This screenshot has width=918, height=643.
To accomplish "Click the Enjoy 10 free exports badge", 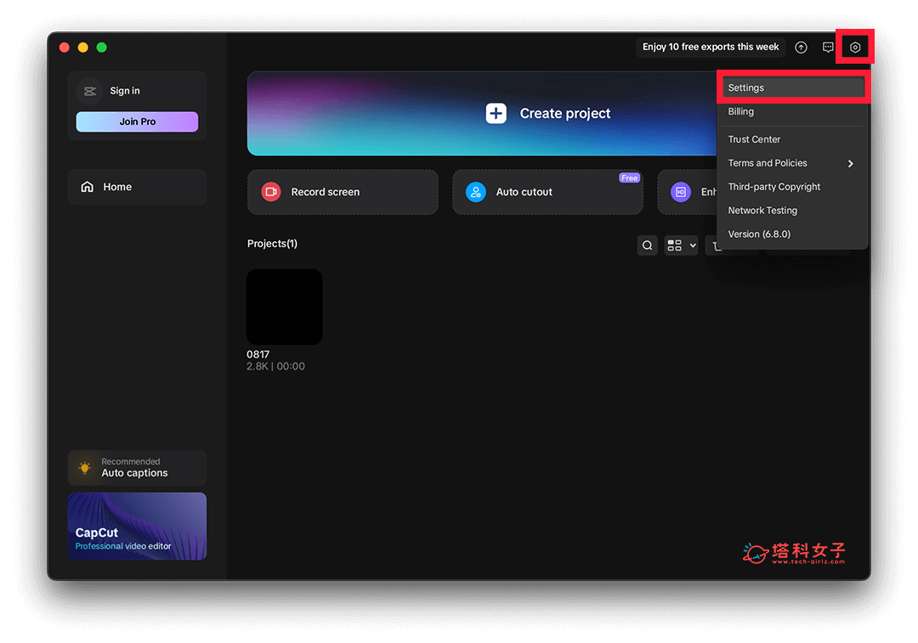I will click(x=709, y=47).
